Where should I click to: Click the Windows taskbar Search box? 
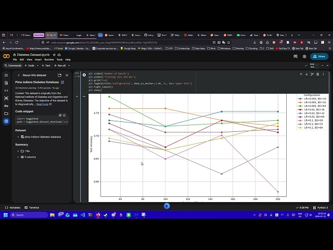coord(29,215)
